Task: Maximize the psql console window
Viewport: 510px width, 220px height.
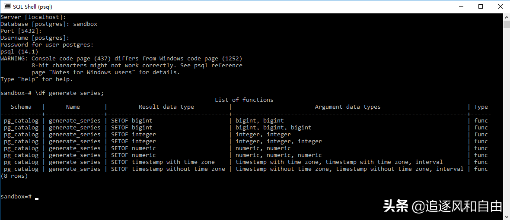Action: point(481,6)
